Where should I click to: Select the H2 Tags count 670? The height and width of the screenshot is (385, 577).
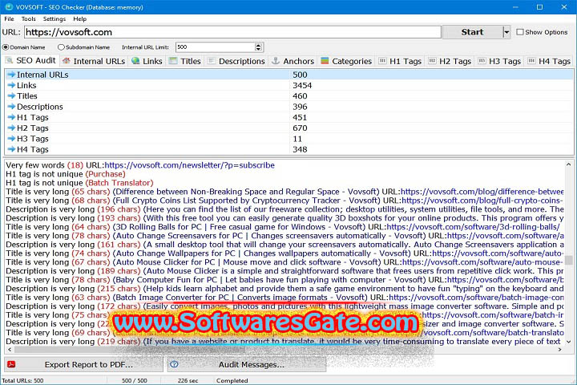coord(300,128)
